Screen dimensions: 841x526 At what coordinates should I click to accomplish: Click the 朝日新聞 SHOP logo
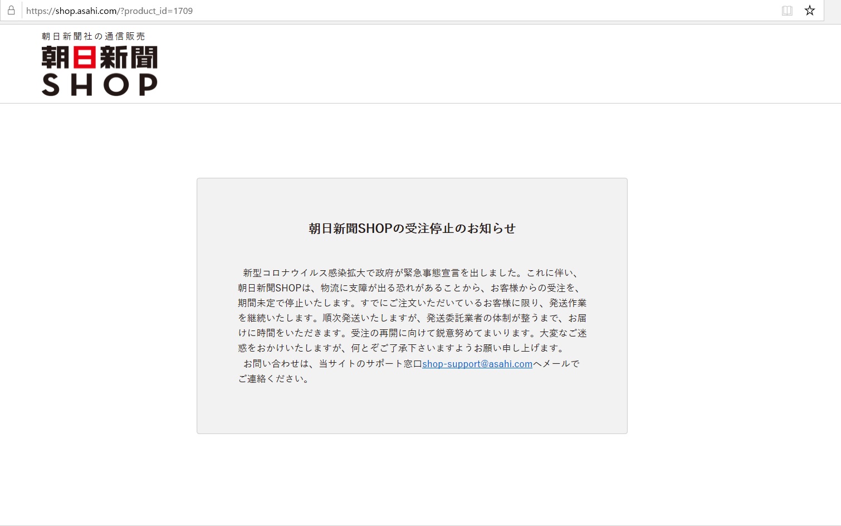pos(100,64)
